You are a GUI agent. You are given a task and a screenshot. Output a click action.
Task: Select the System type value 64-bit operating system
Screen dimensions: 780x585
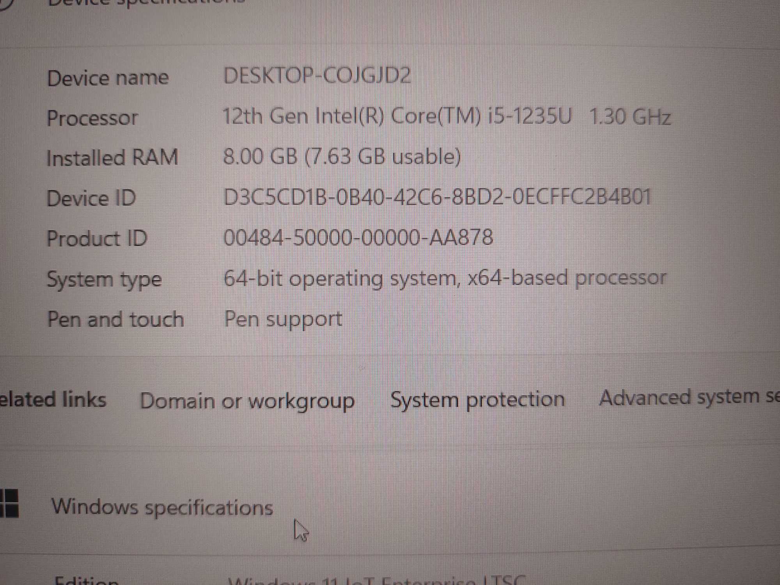[x=445, y=278]
